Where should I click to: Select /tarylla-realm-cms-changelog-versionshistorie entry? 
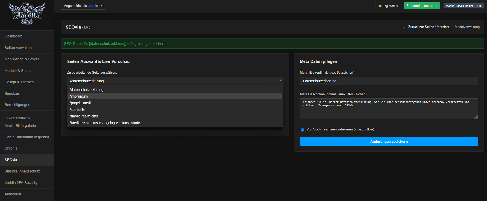(x=175, y=123)
